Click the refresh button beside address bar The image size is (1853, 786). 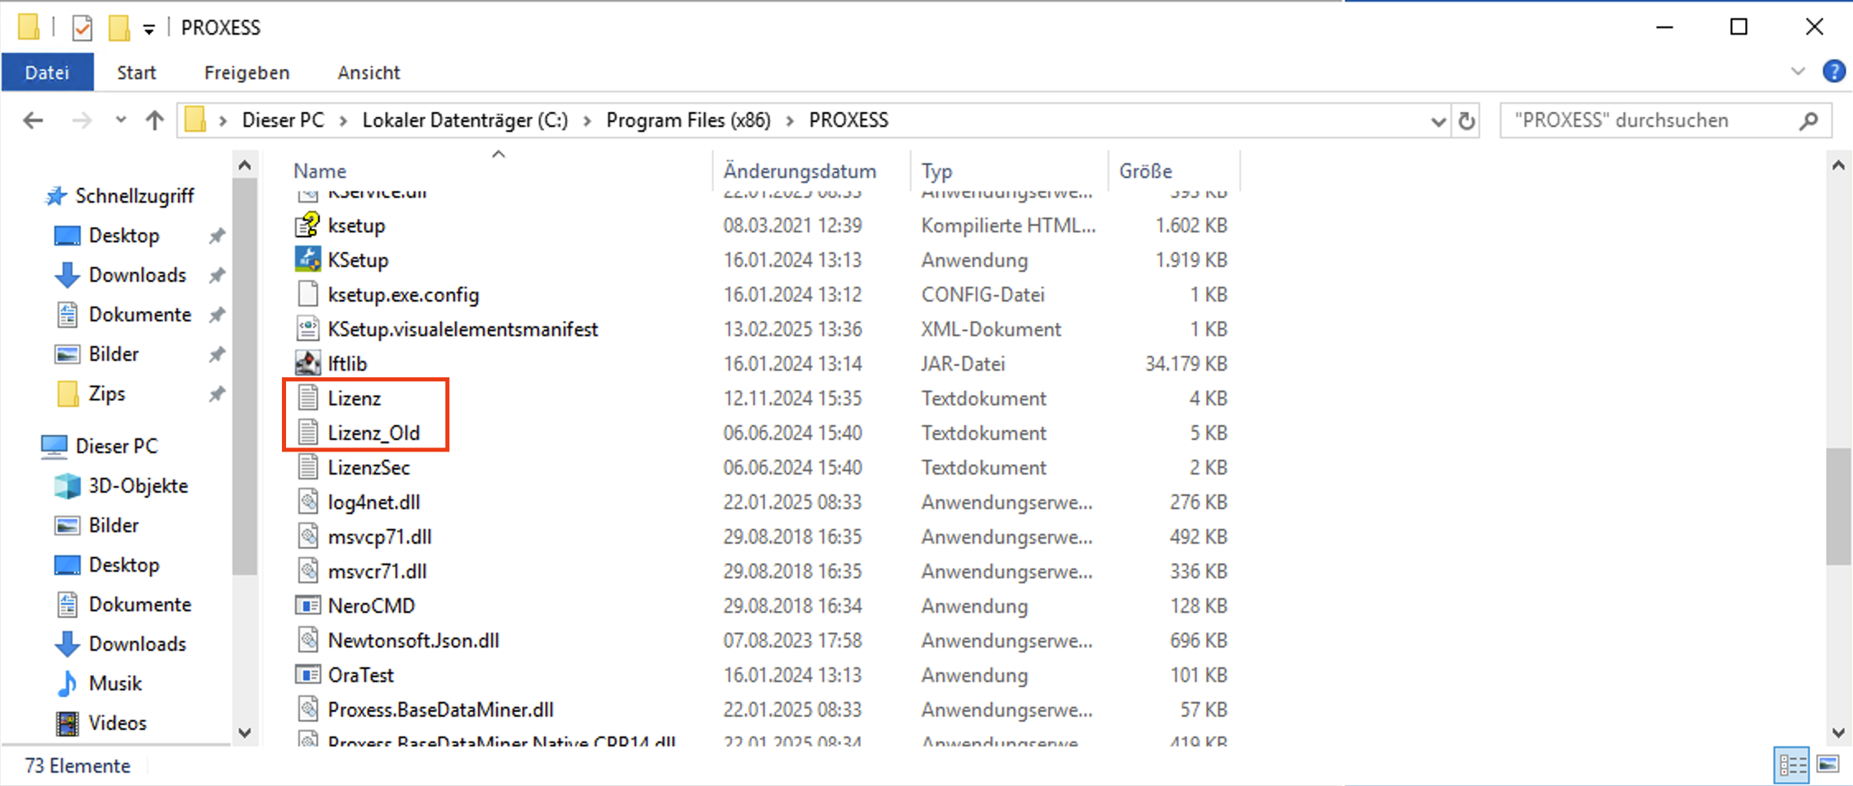pos(1466,121)
